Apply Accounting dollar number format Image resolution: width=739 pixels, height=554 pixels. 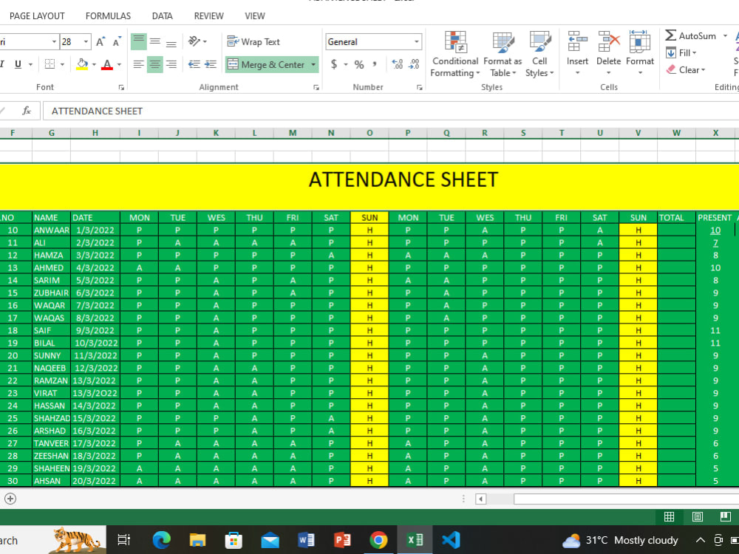pyautogui.click(x=334, y=64)
